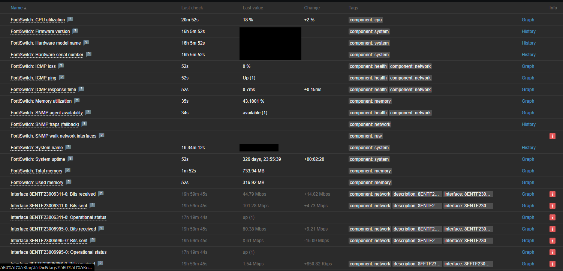Viewport: 563px width, 271px height.
Task: Open Graph link for CPU utilization
Action: tap(528, 20)
